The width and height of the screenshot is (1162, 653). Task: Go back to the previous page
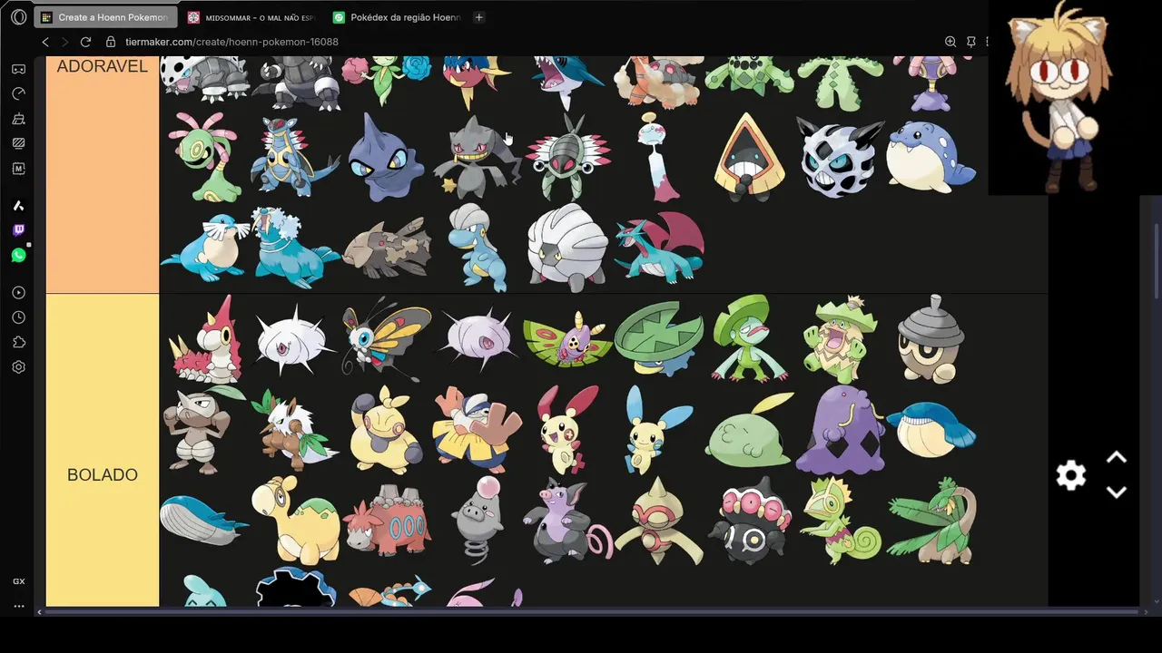pos(45,42)
